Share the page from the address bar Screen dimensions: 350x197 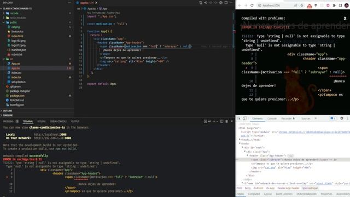pyautogui.click(x=295, y=5)
